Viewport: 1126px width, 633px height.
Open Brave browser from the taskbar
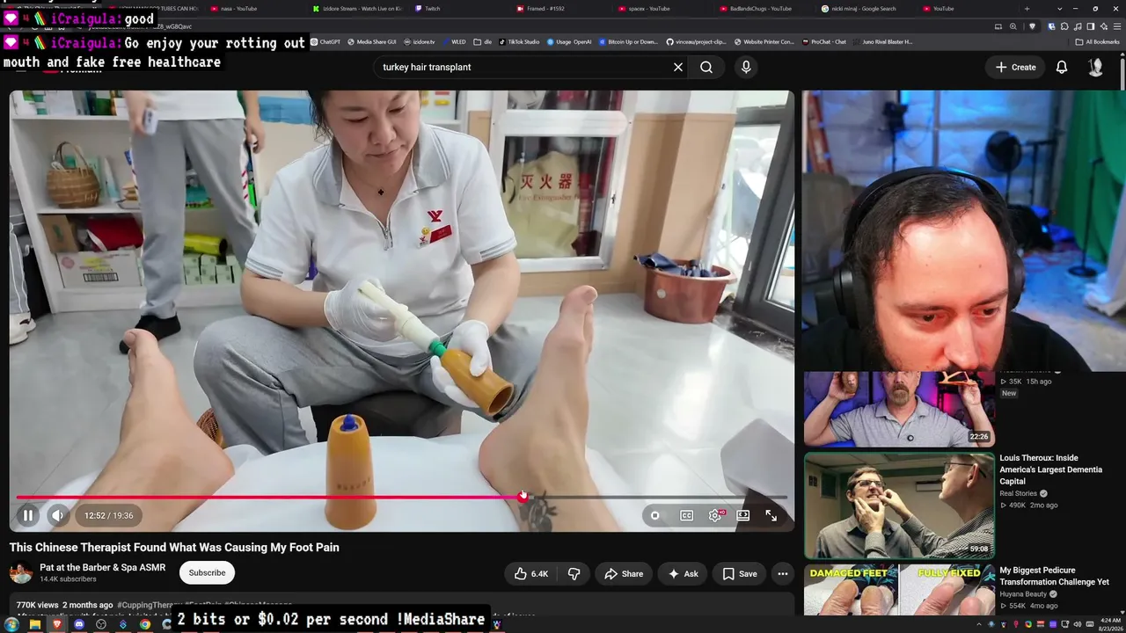click(57, 624)
